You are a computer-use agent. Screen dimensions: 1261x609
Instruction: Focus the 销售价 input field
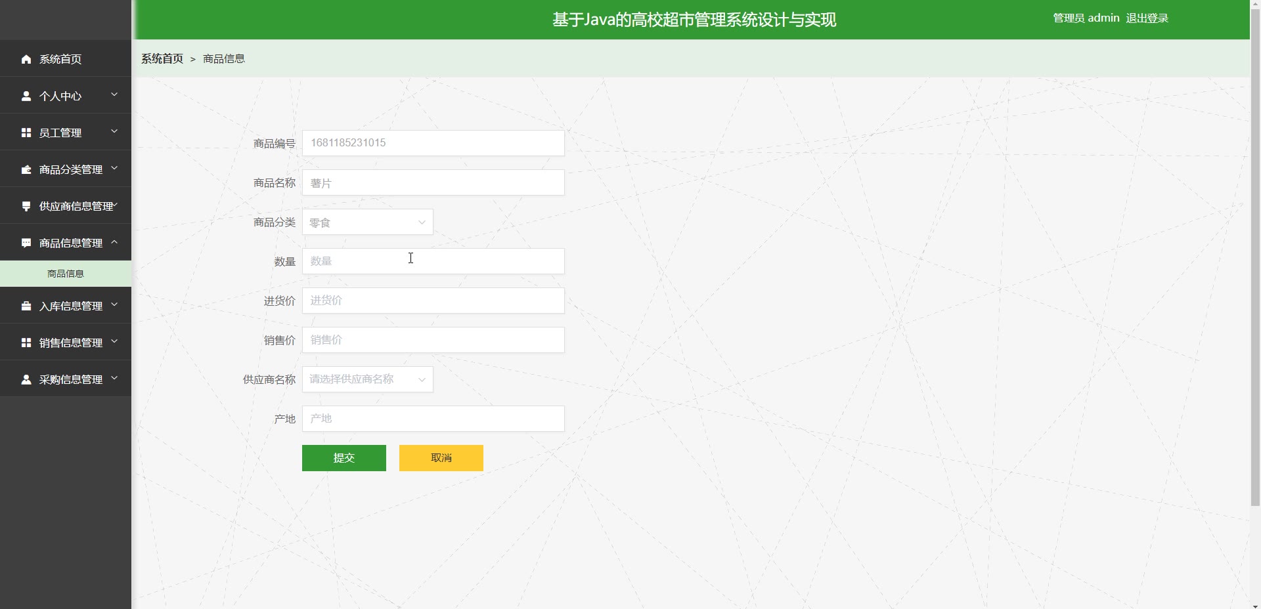[433, 340]
